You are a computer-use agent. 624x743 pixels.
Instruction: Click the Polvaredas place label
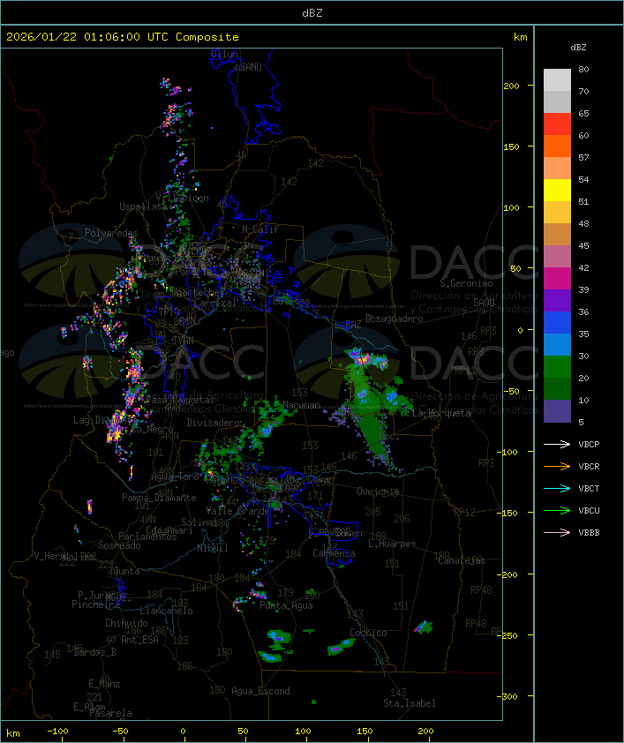(x=111, y=233)
